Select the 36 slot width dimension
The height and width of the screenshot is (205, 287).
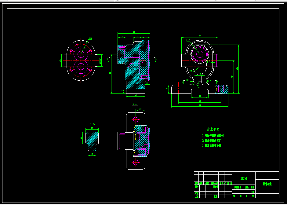(200, 96)
